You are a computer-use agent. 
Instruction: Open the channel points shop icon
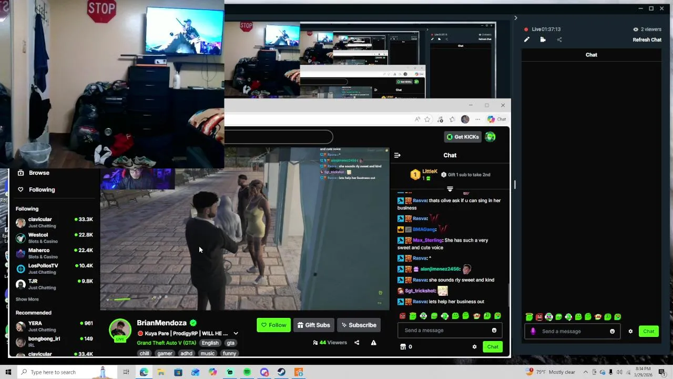coord(403,346)
